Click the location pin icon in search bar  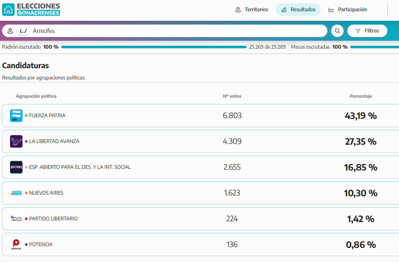pyautogui.click(x=10, y=31)
